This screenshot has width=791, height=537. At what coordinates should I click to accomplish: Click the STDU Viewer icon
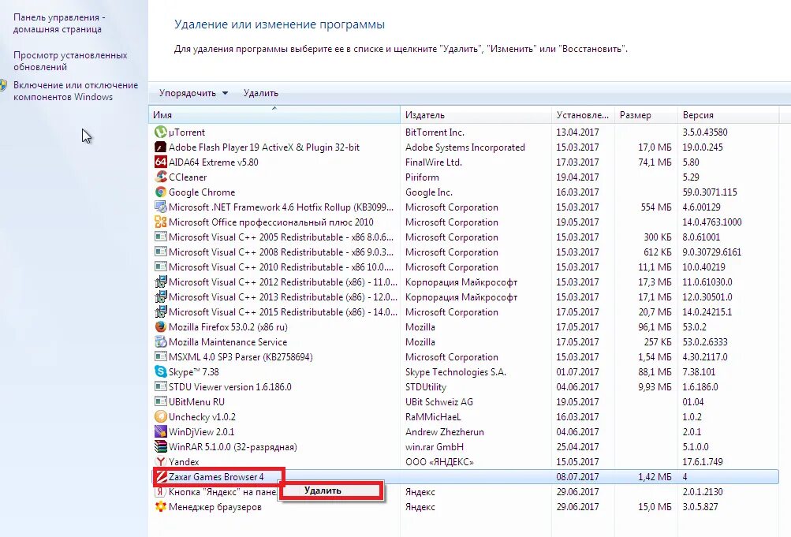tap(160, 386)
